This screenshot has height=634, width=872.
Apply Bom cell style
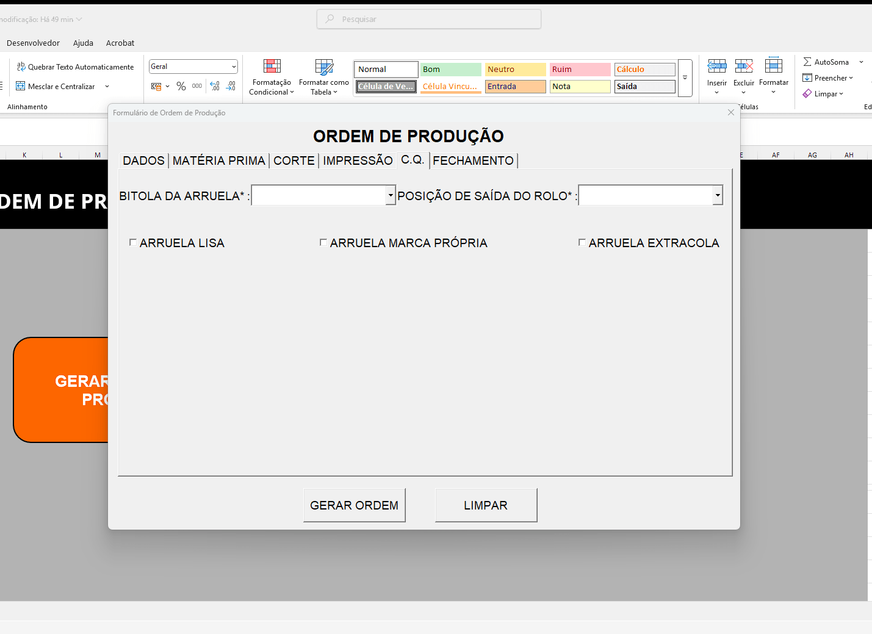(451, 69)
